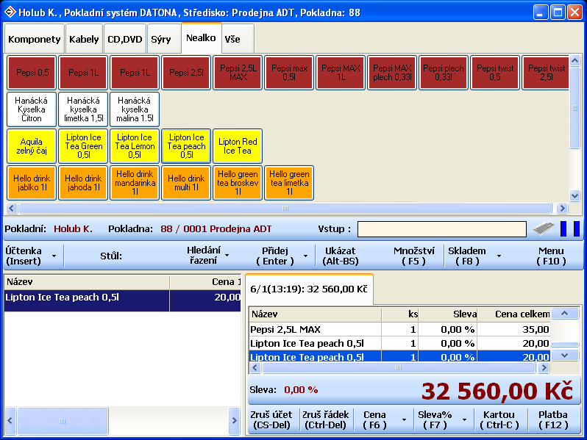This screenshot has height=440, width=587.
Task: Click the product grid vertical scrollbar down arrow
Action: (x=574, y=195)
